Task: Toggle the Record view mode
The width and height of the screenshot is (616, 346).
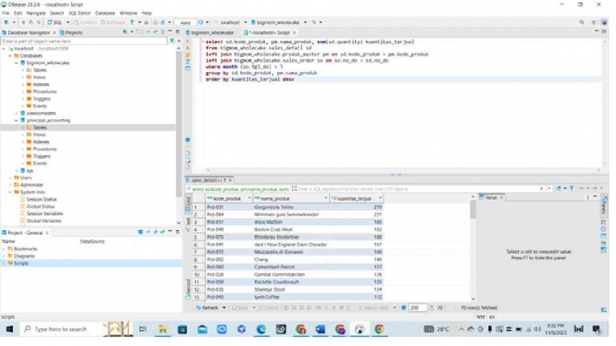Action: point(188,289)
